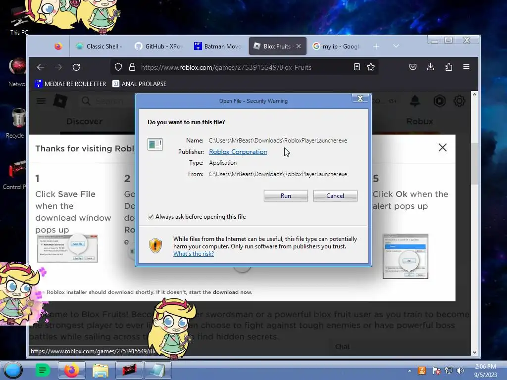The height and width of the screenshot is (380, 507).
Task: Close the Thanks for visiting Roblox popup
Action: (x=442, y=147)
